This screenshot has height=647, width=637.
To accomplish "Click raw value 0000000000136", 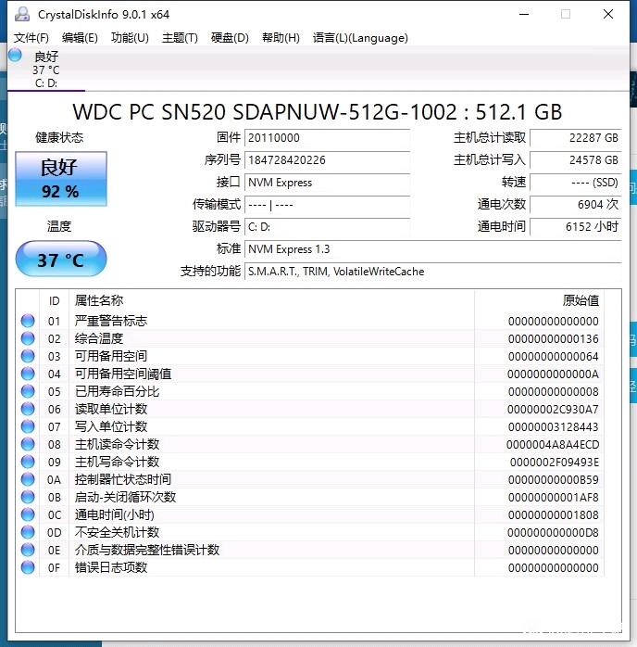I will tap(553, 338).
